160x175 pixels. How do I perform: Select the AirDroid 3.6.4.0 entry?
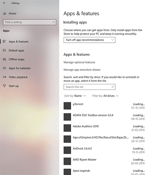click(82, 148)
